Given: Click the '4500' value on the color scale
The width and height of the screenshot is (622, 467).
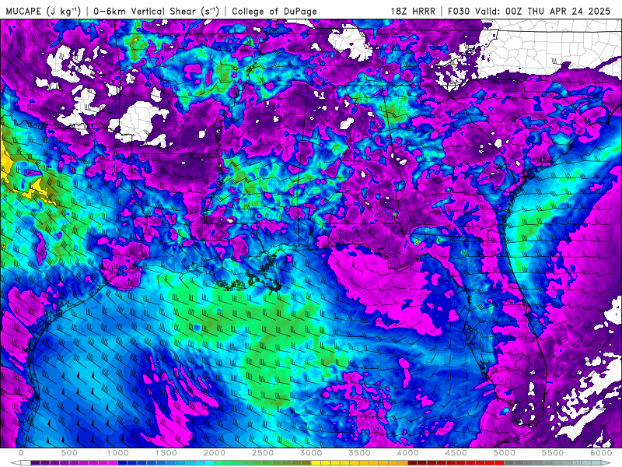Looking at the screenshot, I should (x=456, y=453).
